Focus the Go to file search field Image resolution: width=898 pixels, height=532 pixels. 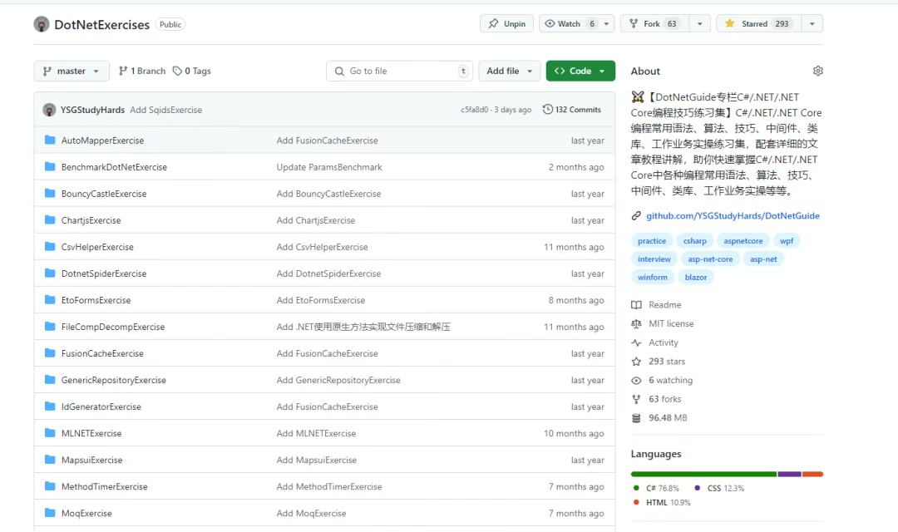coord(400,71)
